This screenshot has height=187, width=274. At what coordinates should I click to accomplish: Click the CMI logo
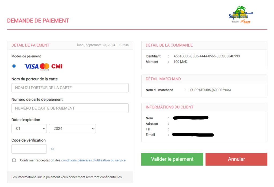click(x=57, y=66)
